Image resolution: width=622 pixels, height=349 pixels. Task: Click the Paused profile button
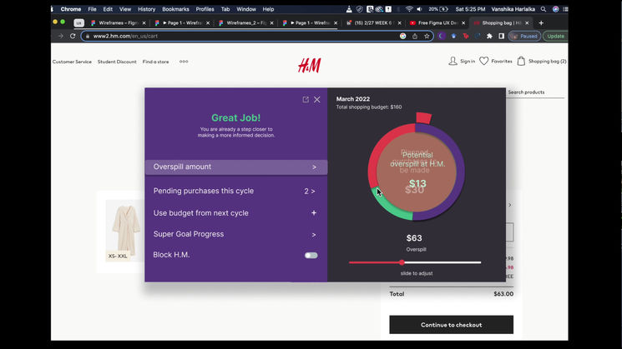[x=524, y=36]
